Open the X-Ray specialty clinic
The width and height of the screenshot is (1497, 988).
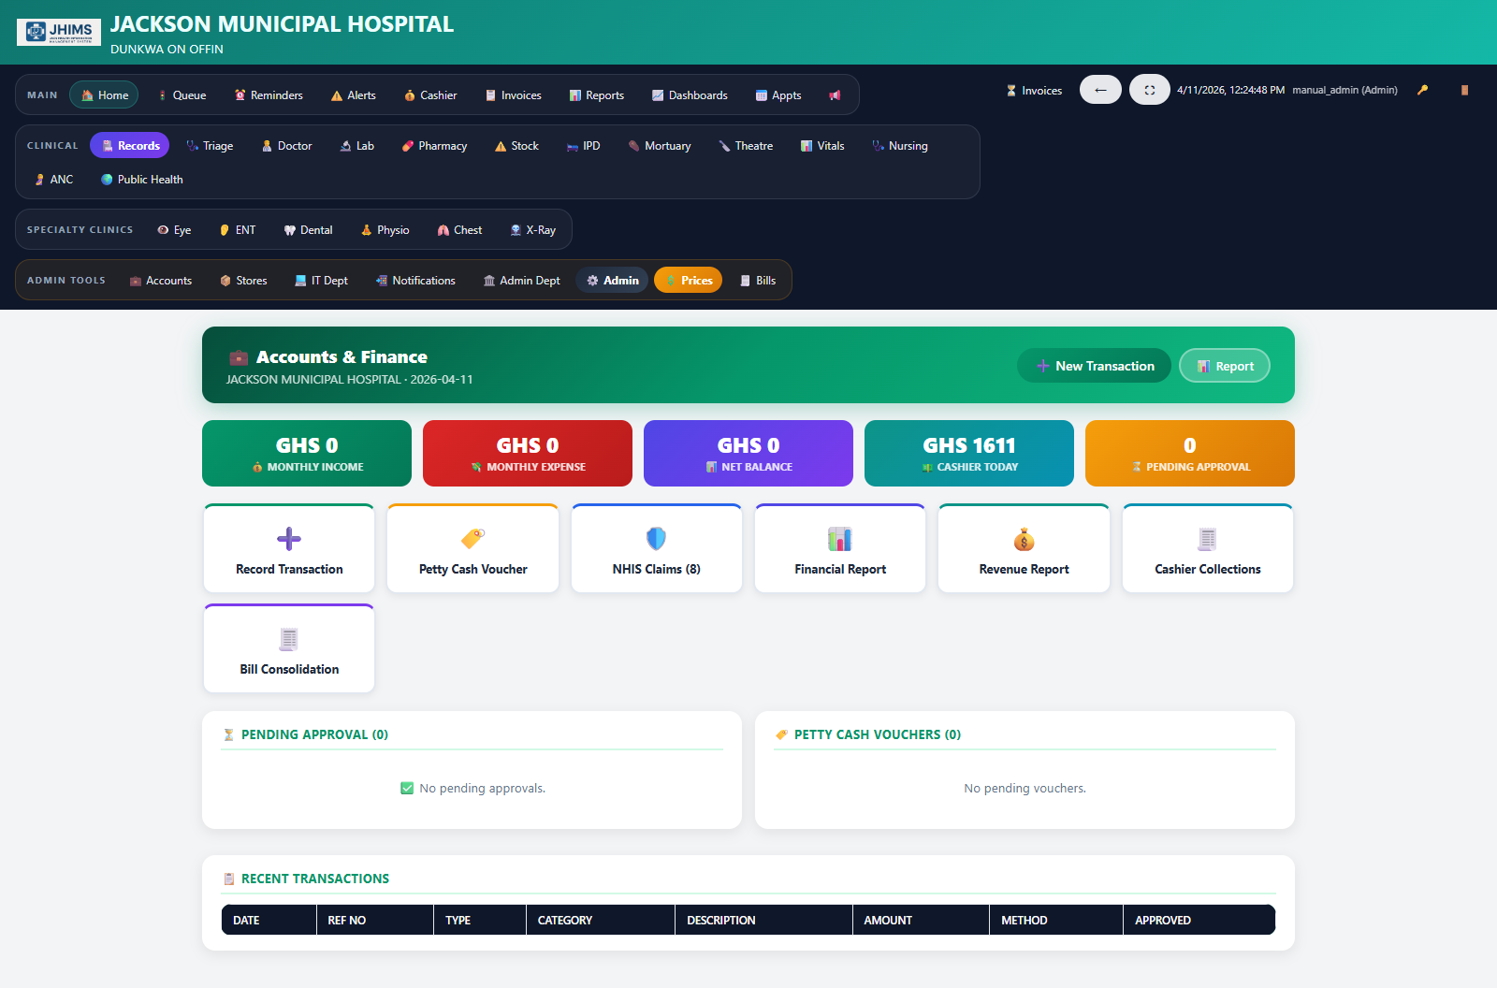point(515,229)
